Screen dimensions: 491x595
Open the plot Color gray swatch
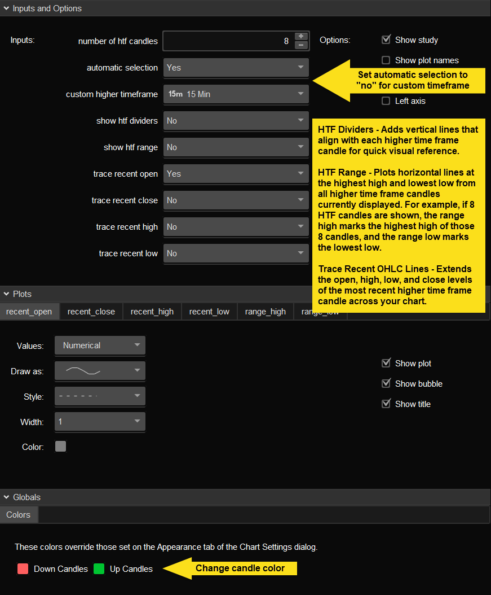tap(60, 447)
